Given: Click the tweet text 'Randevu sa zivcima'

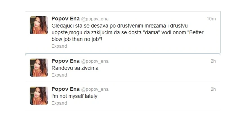Looking at the screenshot, I should pyautogui.click(x=75, y=68).
